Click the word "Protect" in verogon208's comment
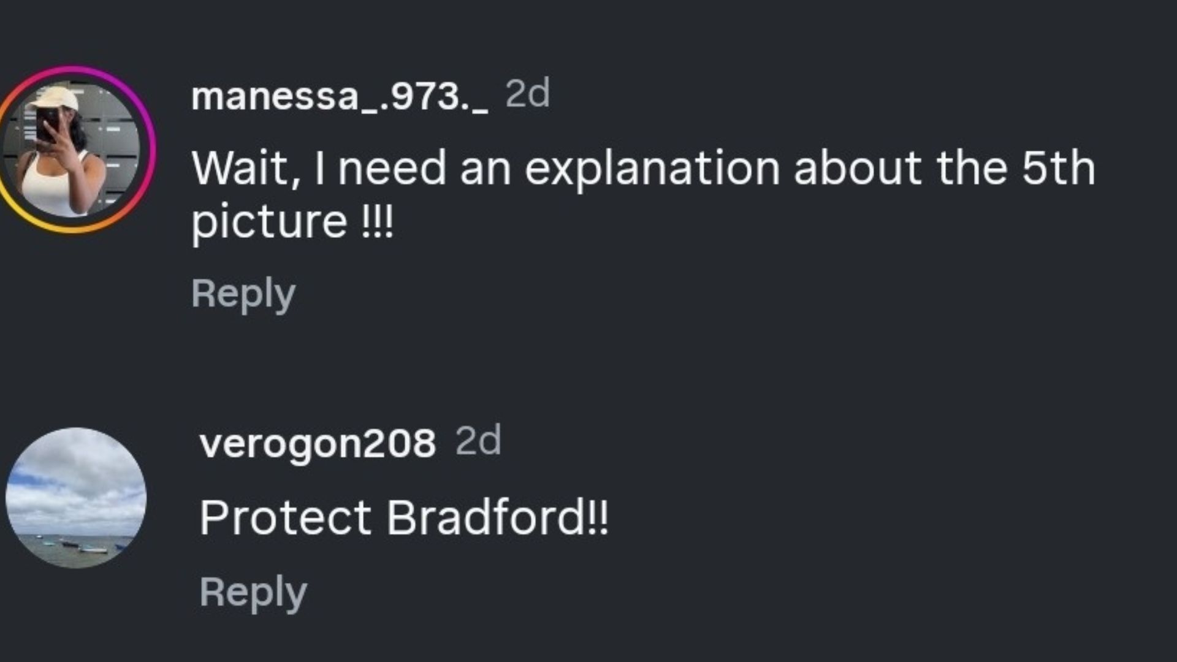 pos(286,518)
